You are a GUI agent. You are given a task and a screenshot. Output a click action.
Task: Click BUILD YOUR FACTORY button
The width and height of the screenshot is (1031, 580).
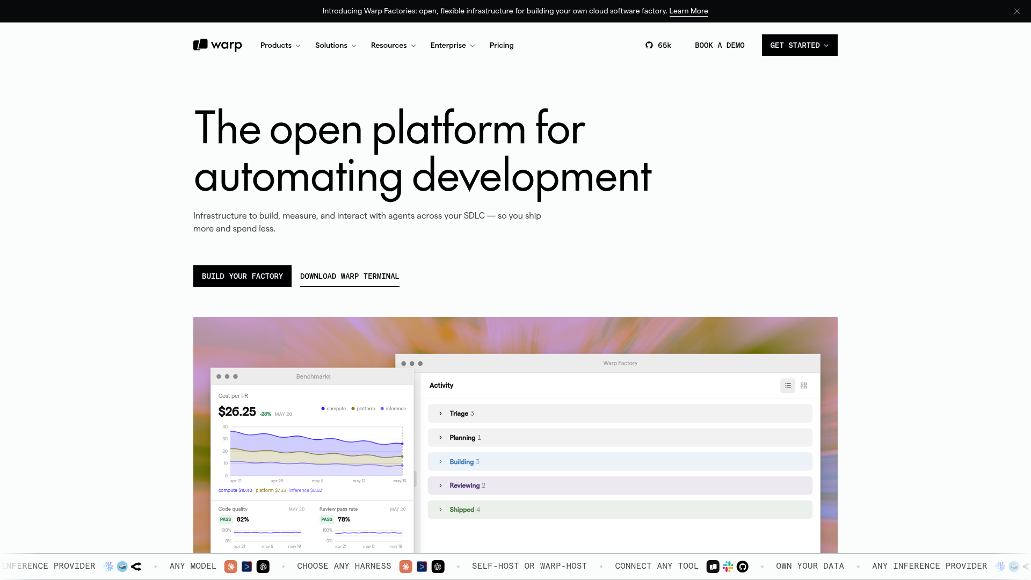[x=242, y=276]
